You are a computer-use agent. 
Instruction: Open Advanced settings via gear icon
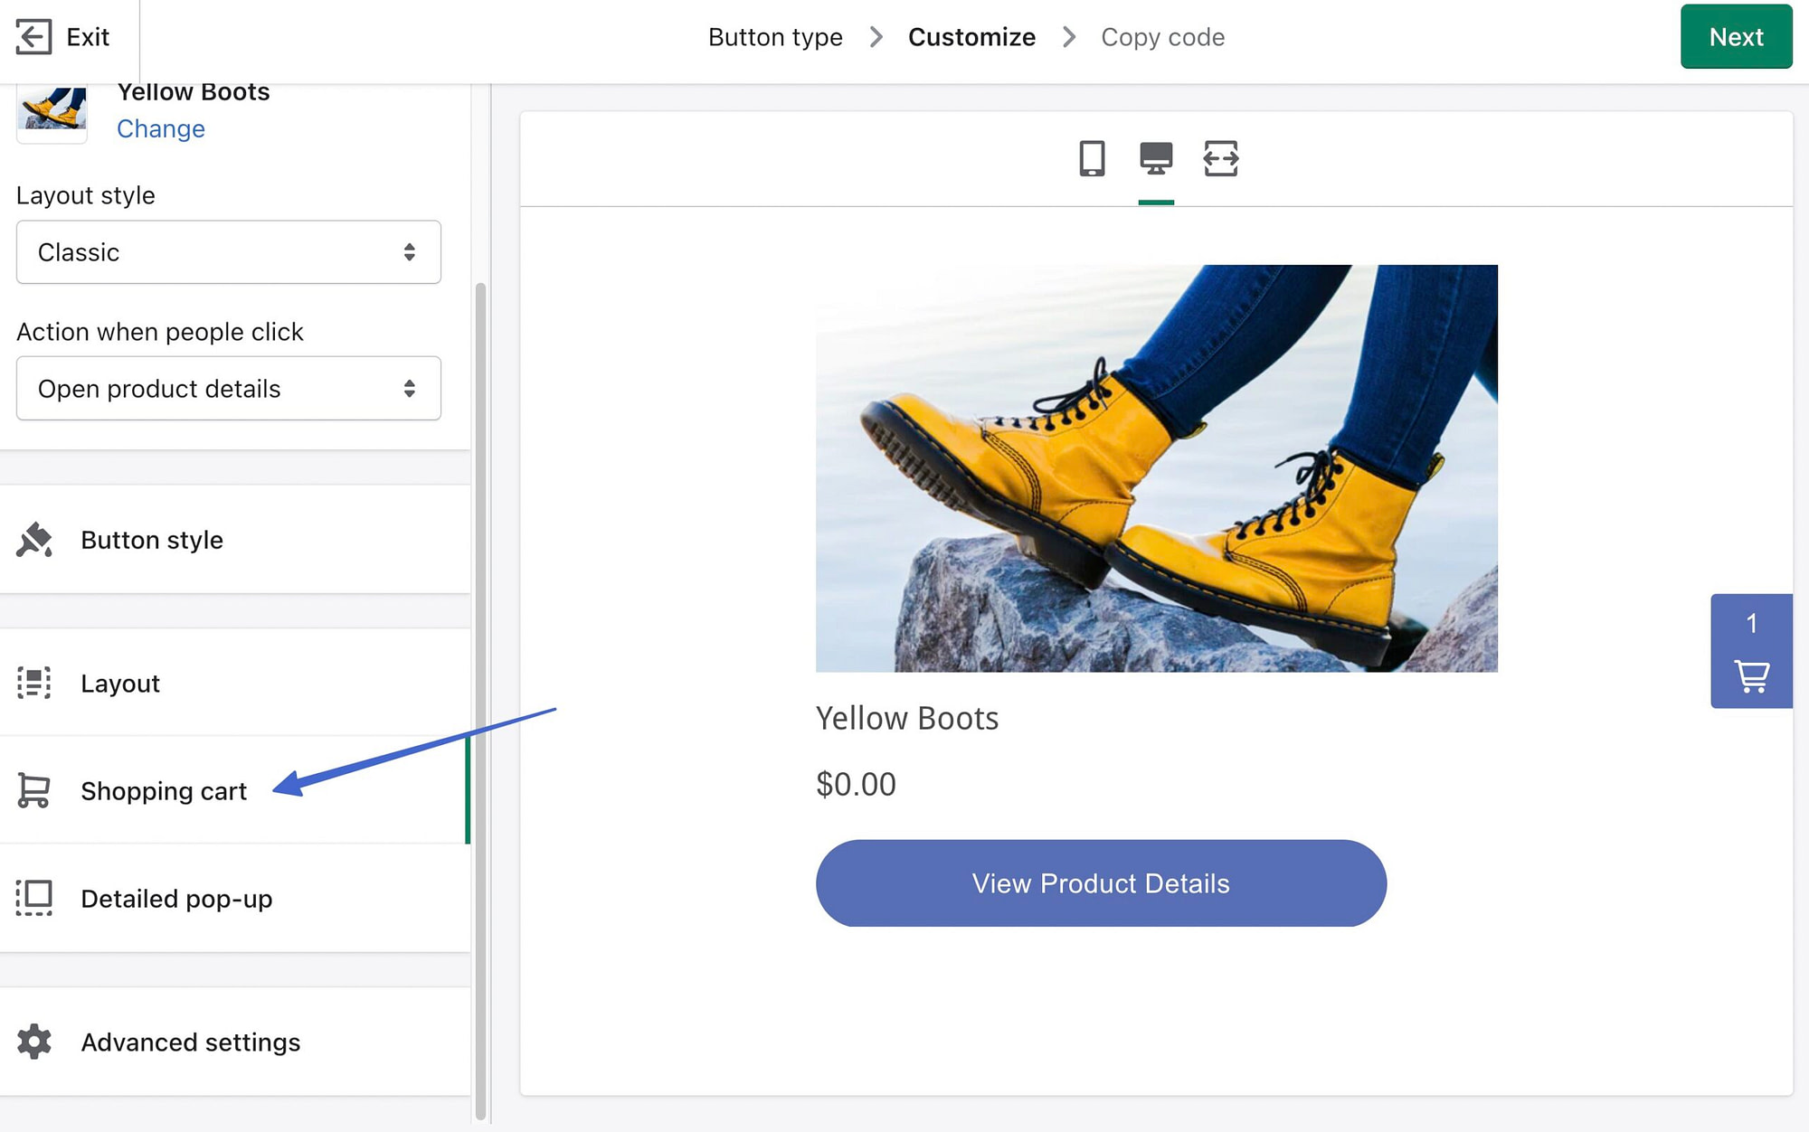click(x=34, y=1042)
